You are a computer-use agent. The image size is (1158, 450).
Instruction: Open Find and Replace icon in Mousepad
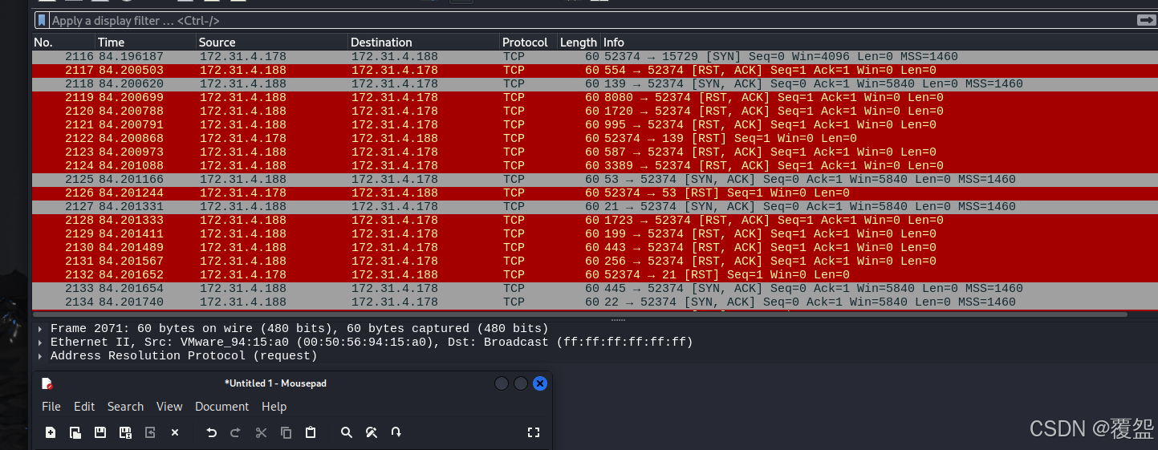[371, 432]
